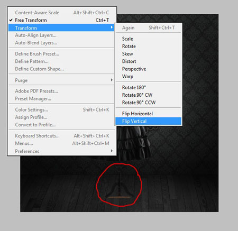The image size is (238, 231).
Task: Open Adobe PDF Presets...
Action: pos(62,91)
